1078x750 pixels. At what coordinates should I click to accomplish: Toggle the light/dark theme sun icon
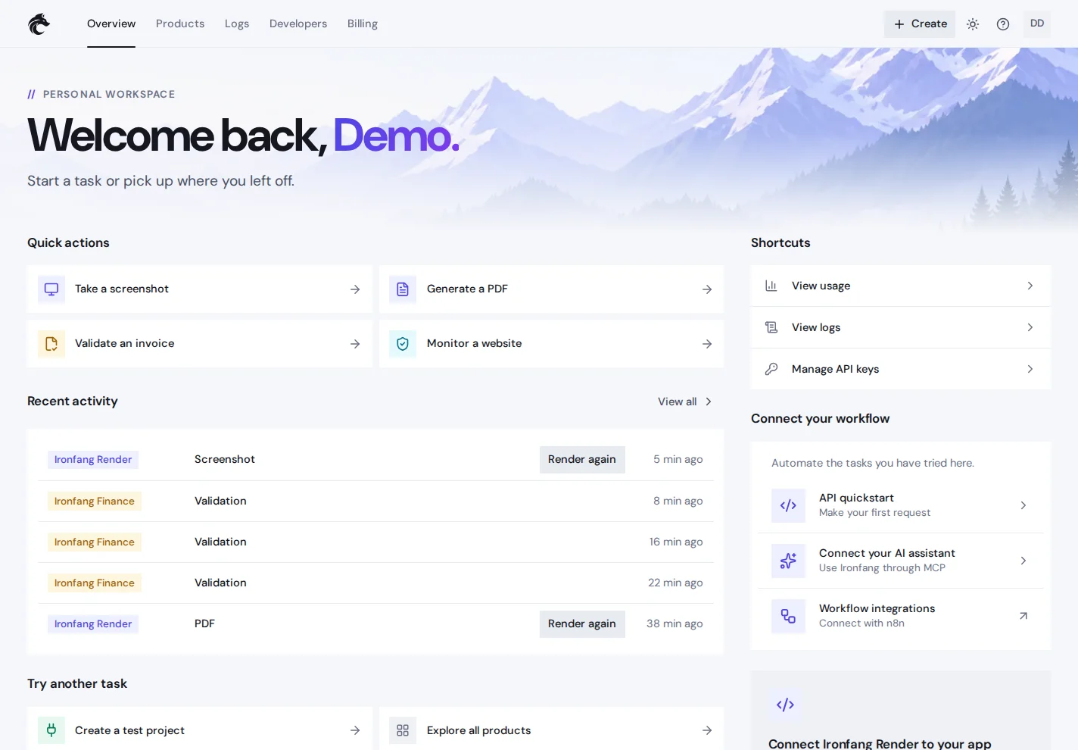coord(973,24)
